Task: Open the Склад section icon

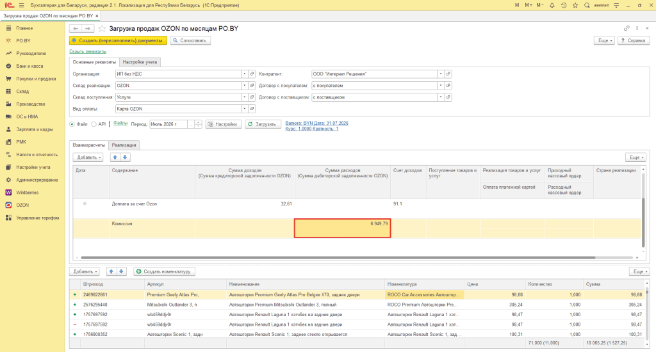Action: point(8,91)
